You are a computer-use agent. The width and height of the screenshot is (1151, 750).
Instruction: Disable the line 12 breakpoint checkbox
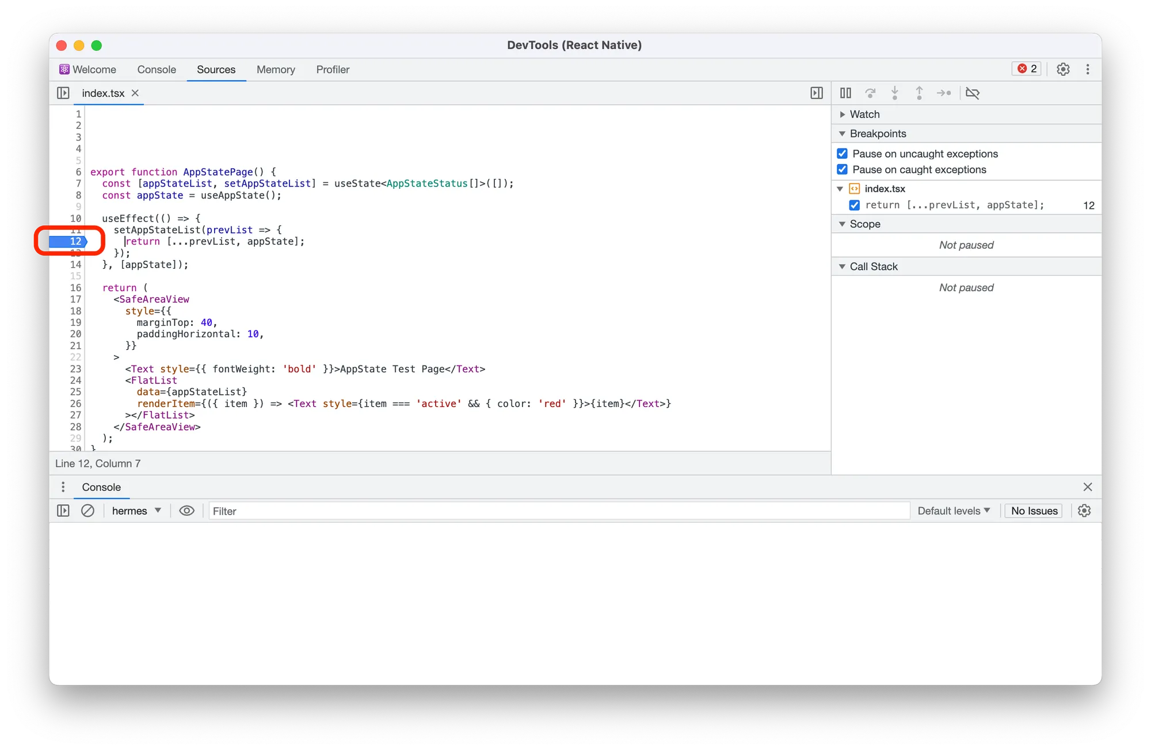click(x=855, y=205)
